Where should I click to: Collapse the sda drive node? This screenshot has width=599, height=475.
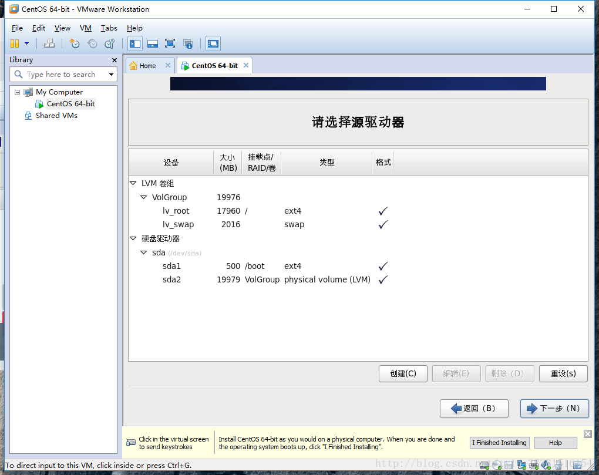[x=144, y=252]
